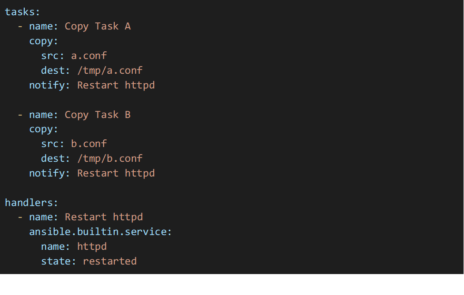Screen dimensions: 464x295
Task: Click the 'httpd' service name value
Action: click(92, 246)
